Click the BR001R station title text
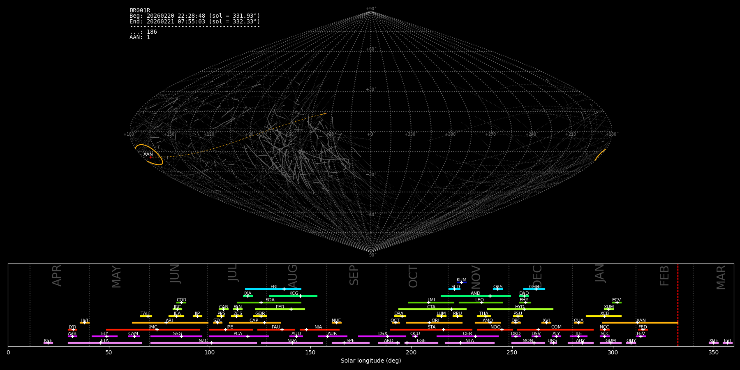740x370 pixels. point(140,11)
